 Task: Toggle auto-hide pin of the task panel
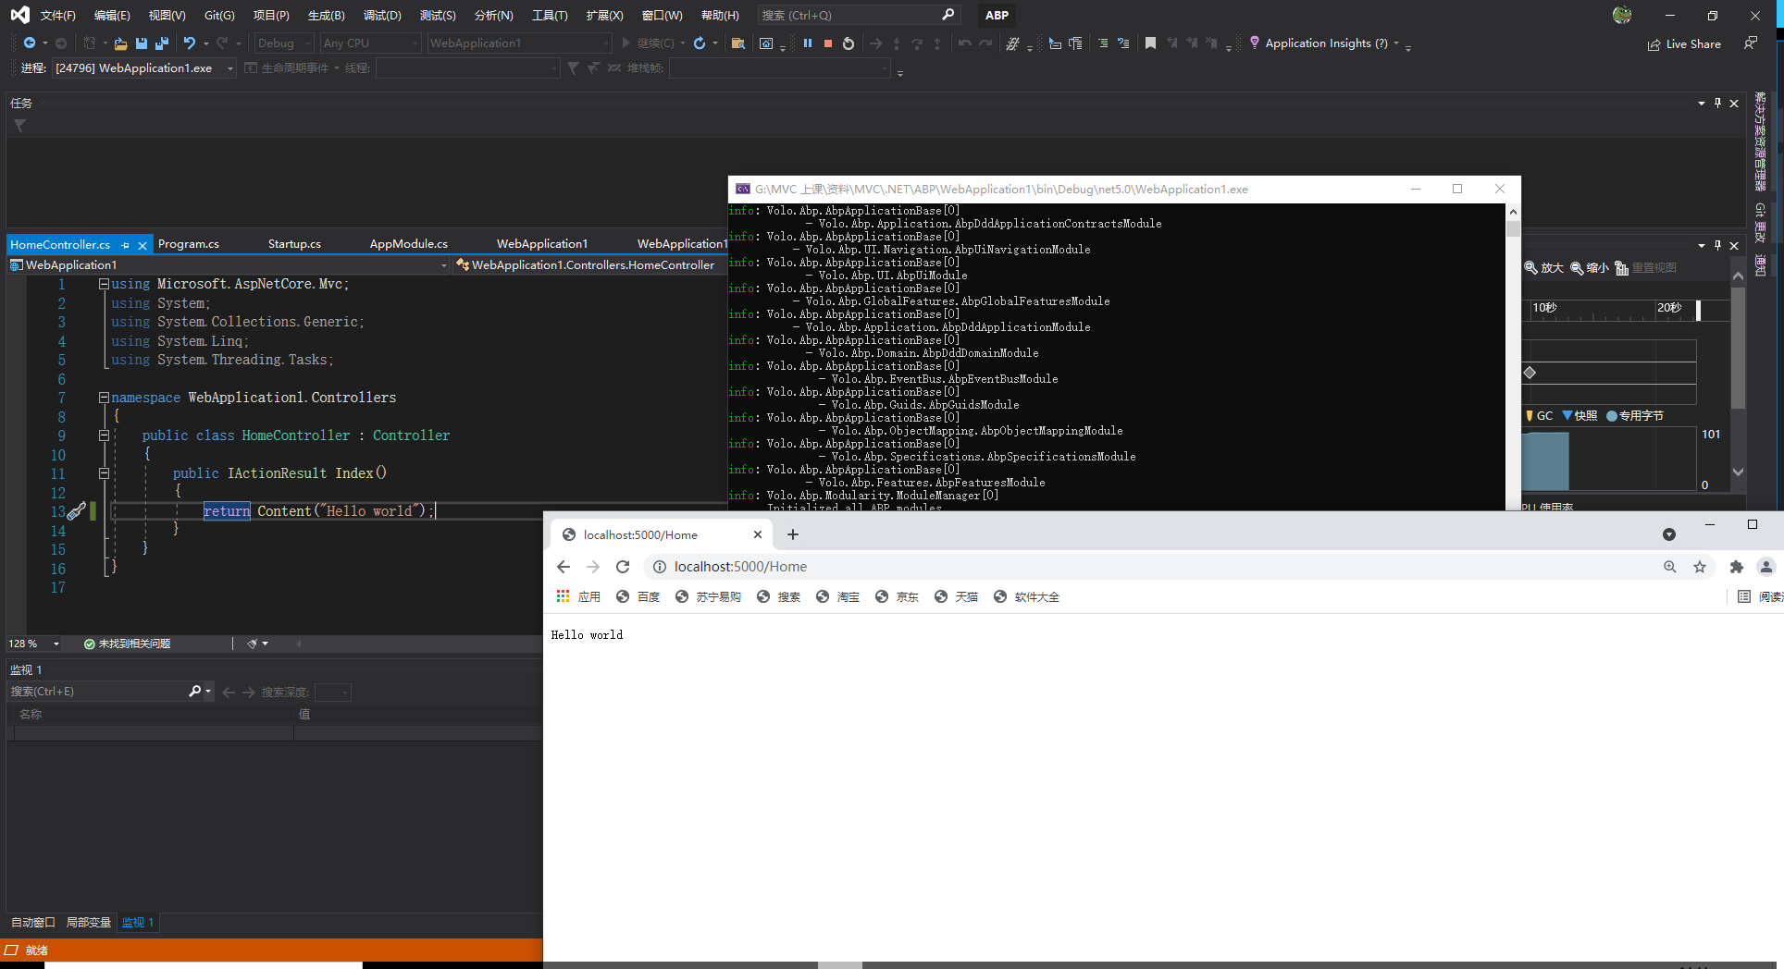(x=1717, y=104)
